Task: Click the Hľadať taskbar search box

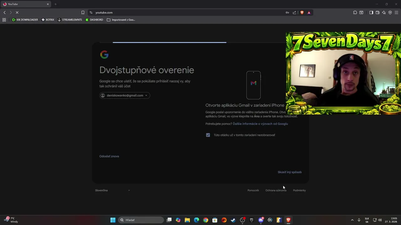Action: (141, 220)
